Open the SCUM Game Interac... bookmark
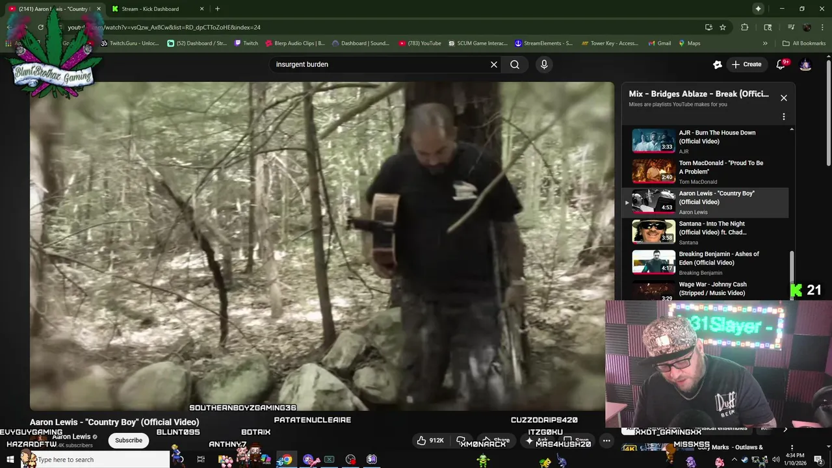Image resolution: width=832 pixels, height=468 pixels. pyautogui.click(x=478, y=44)
